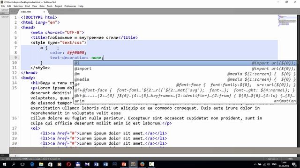Switch to Sublime Text taskbar icon

[133, 164]
